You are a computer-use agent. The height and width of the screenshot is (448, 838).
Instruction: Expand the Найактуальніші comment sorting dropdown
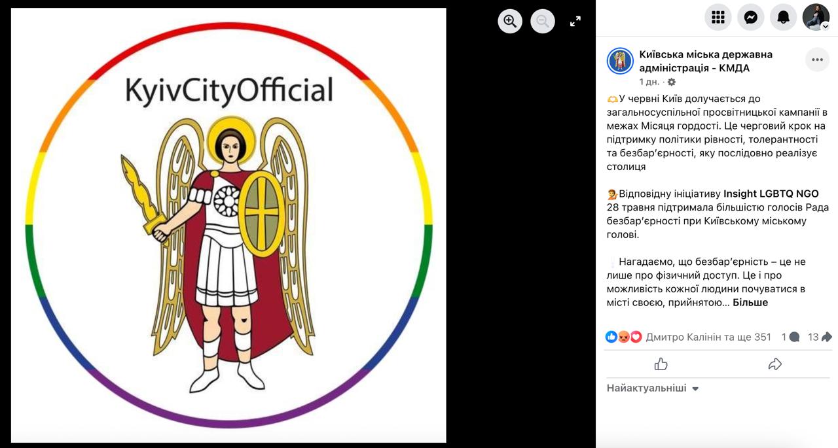coord(653,388)
